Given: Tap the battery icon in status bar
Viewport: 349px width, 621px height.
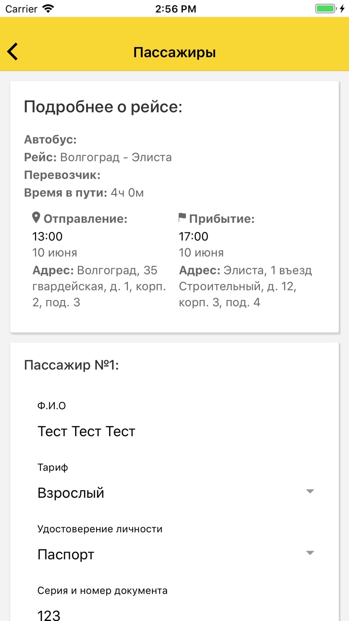Looking at the screenshot, I should pyautogui.click(x=325, y=9).
